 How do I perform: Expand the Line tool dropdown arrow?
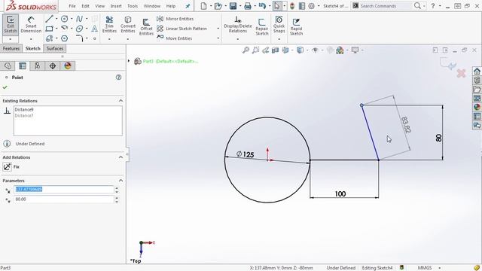pyautogui.click(x=56, y=19)
